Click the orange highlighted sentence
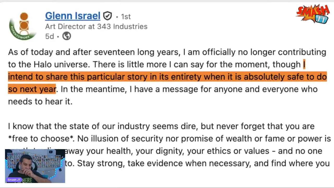Viewport: 334px width, 188px height. pyautogui.click(x=167, y=77)
